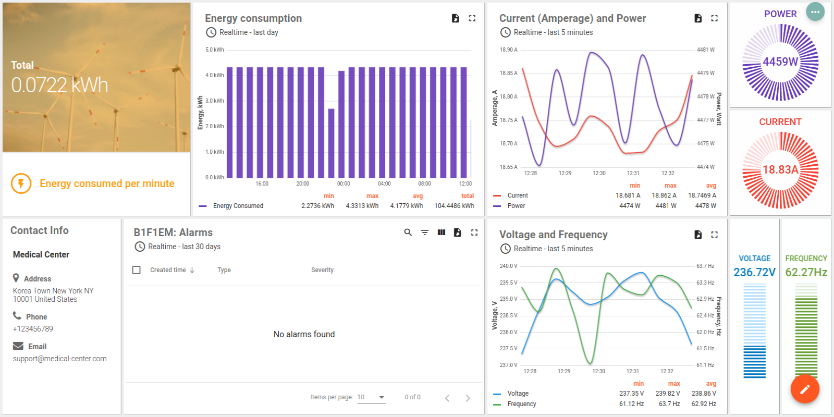Click Energy total value 104.4486 kWh
Screen dimensions: 834x417
pyautogui.click(x=455, y=206)
